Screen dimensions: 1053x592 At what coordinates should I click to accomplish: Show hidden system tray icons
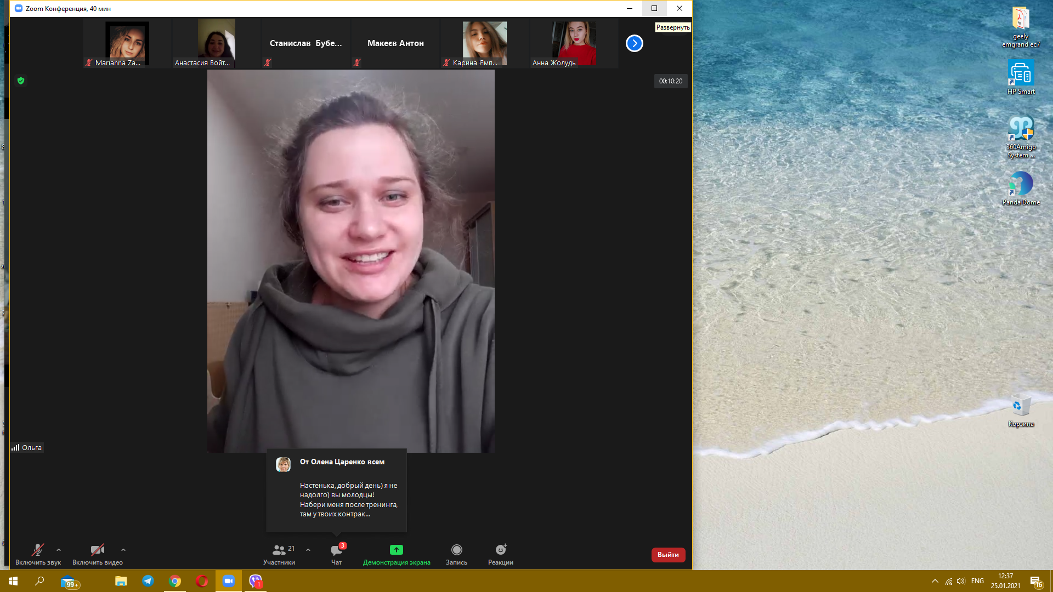pos(935,581)
